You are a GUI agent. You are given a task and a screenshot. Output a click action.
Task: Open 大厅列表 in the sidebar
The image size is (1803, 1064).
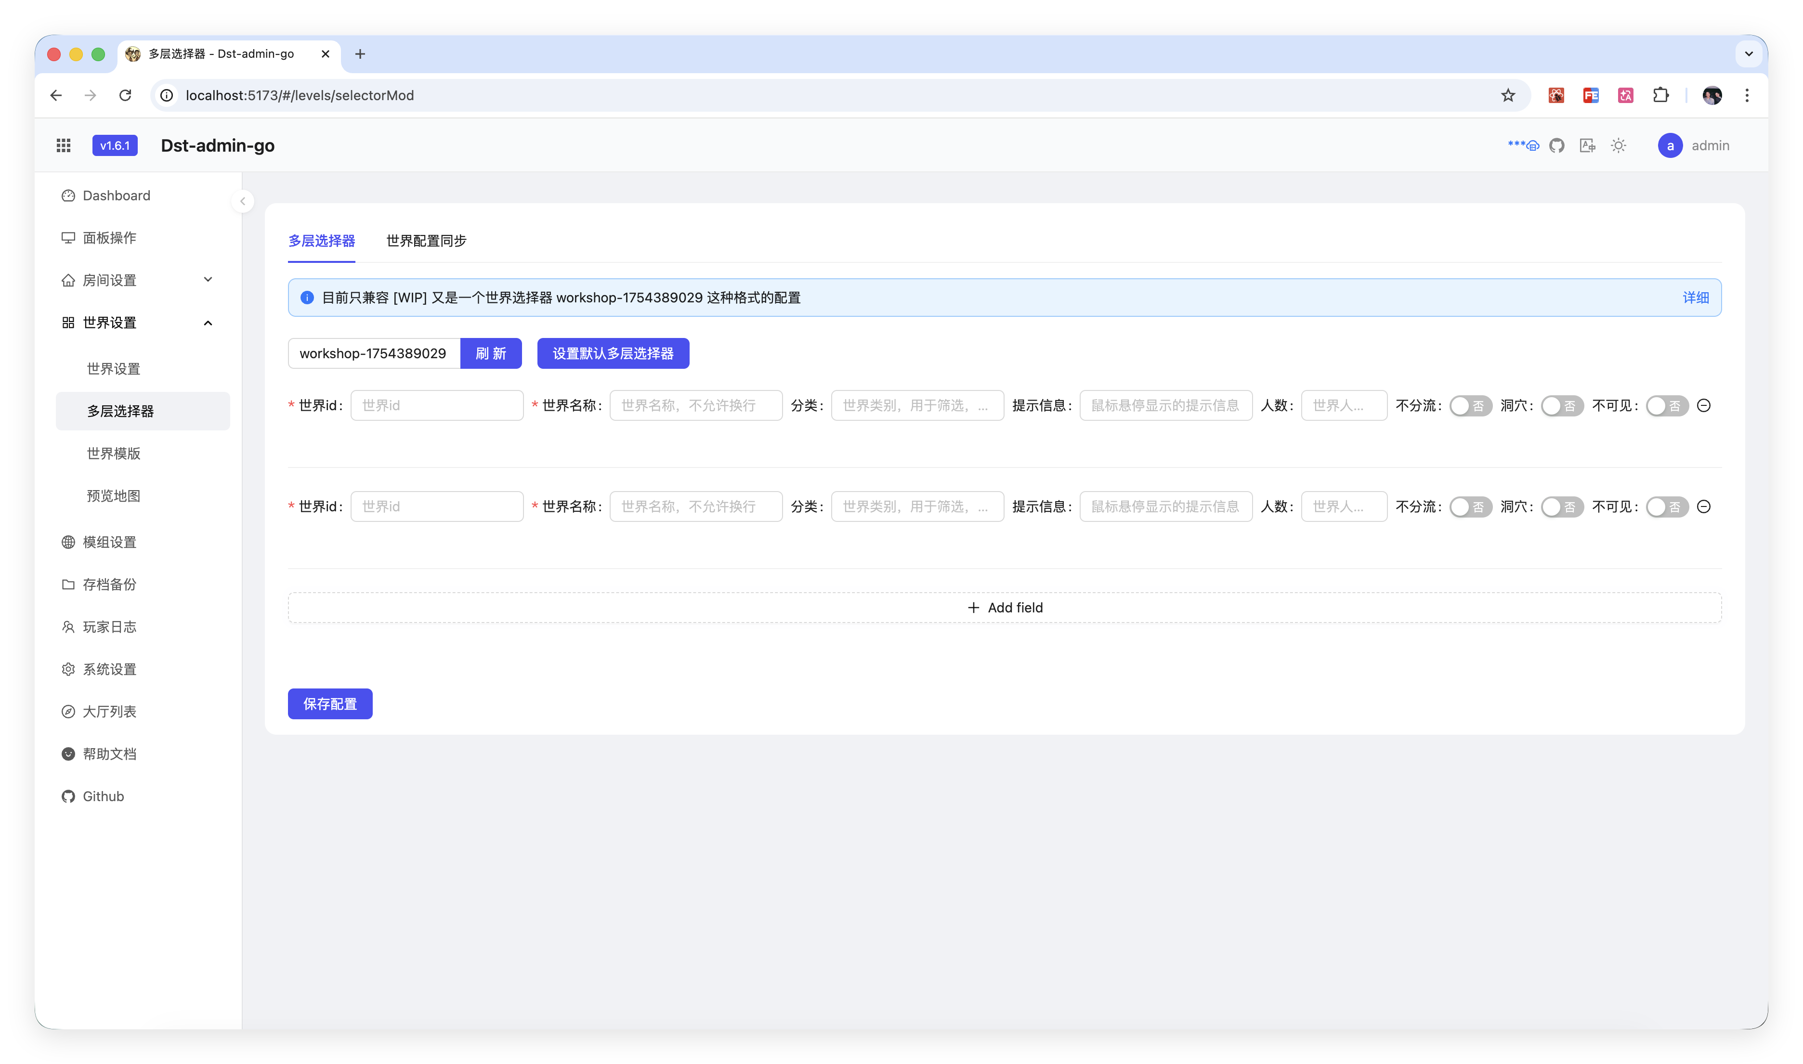coord(143,711)
